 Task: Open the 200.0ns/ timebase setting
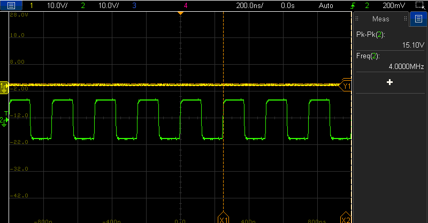tap(249, 5)
